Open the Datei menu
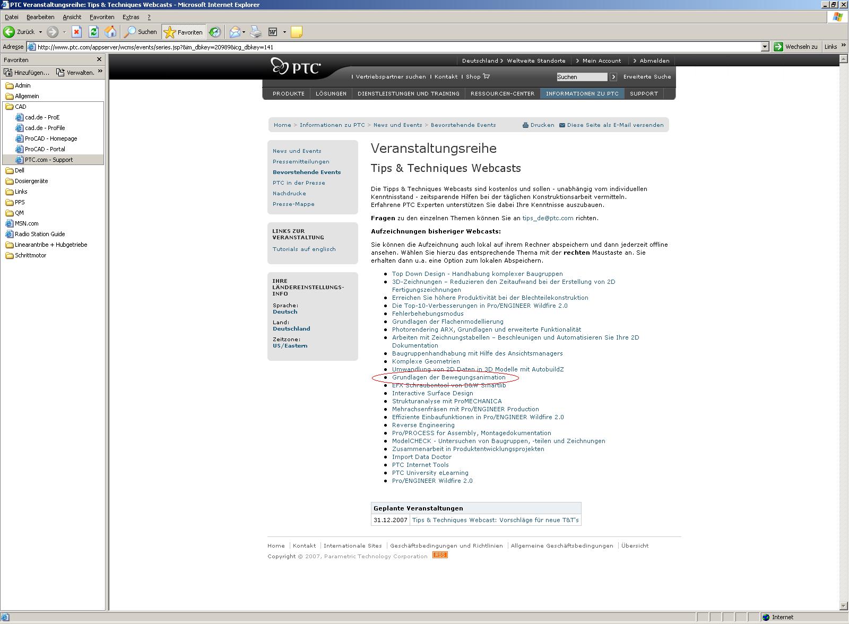Image resolution: width=849 pixels, height=624 pixels. coord(11,17)
